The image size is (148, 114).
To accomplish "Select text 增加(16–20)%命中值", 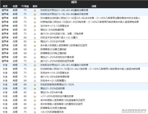I will pyautogui.click(x=51, y=92).
